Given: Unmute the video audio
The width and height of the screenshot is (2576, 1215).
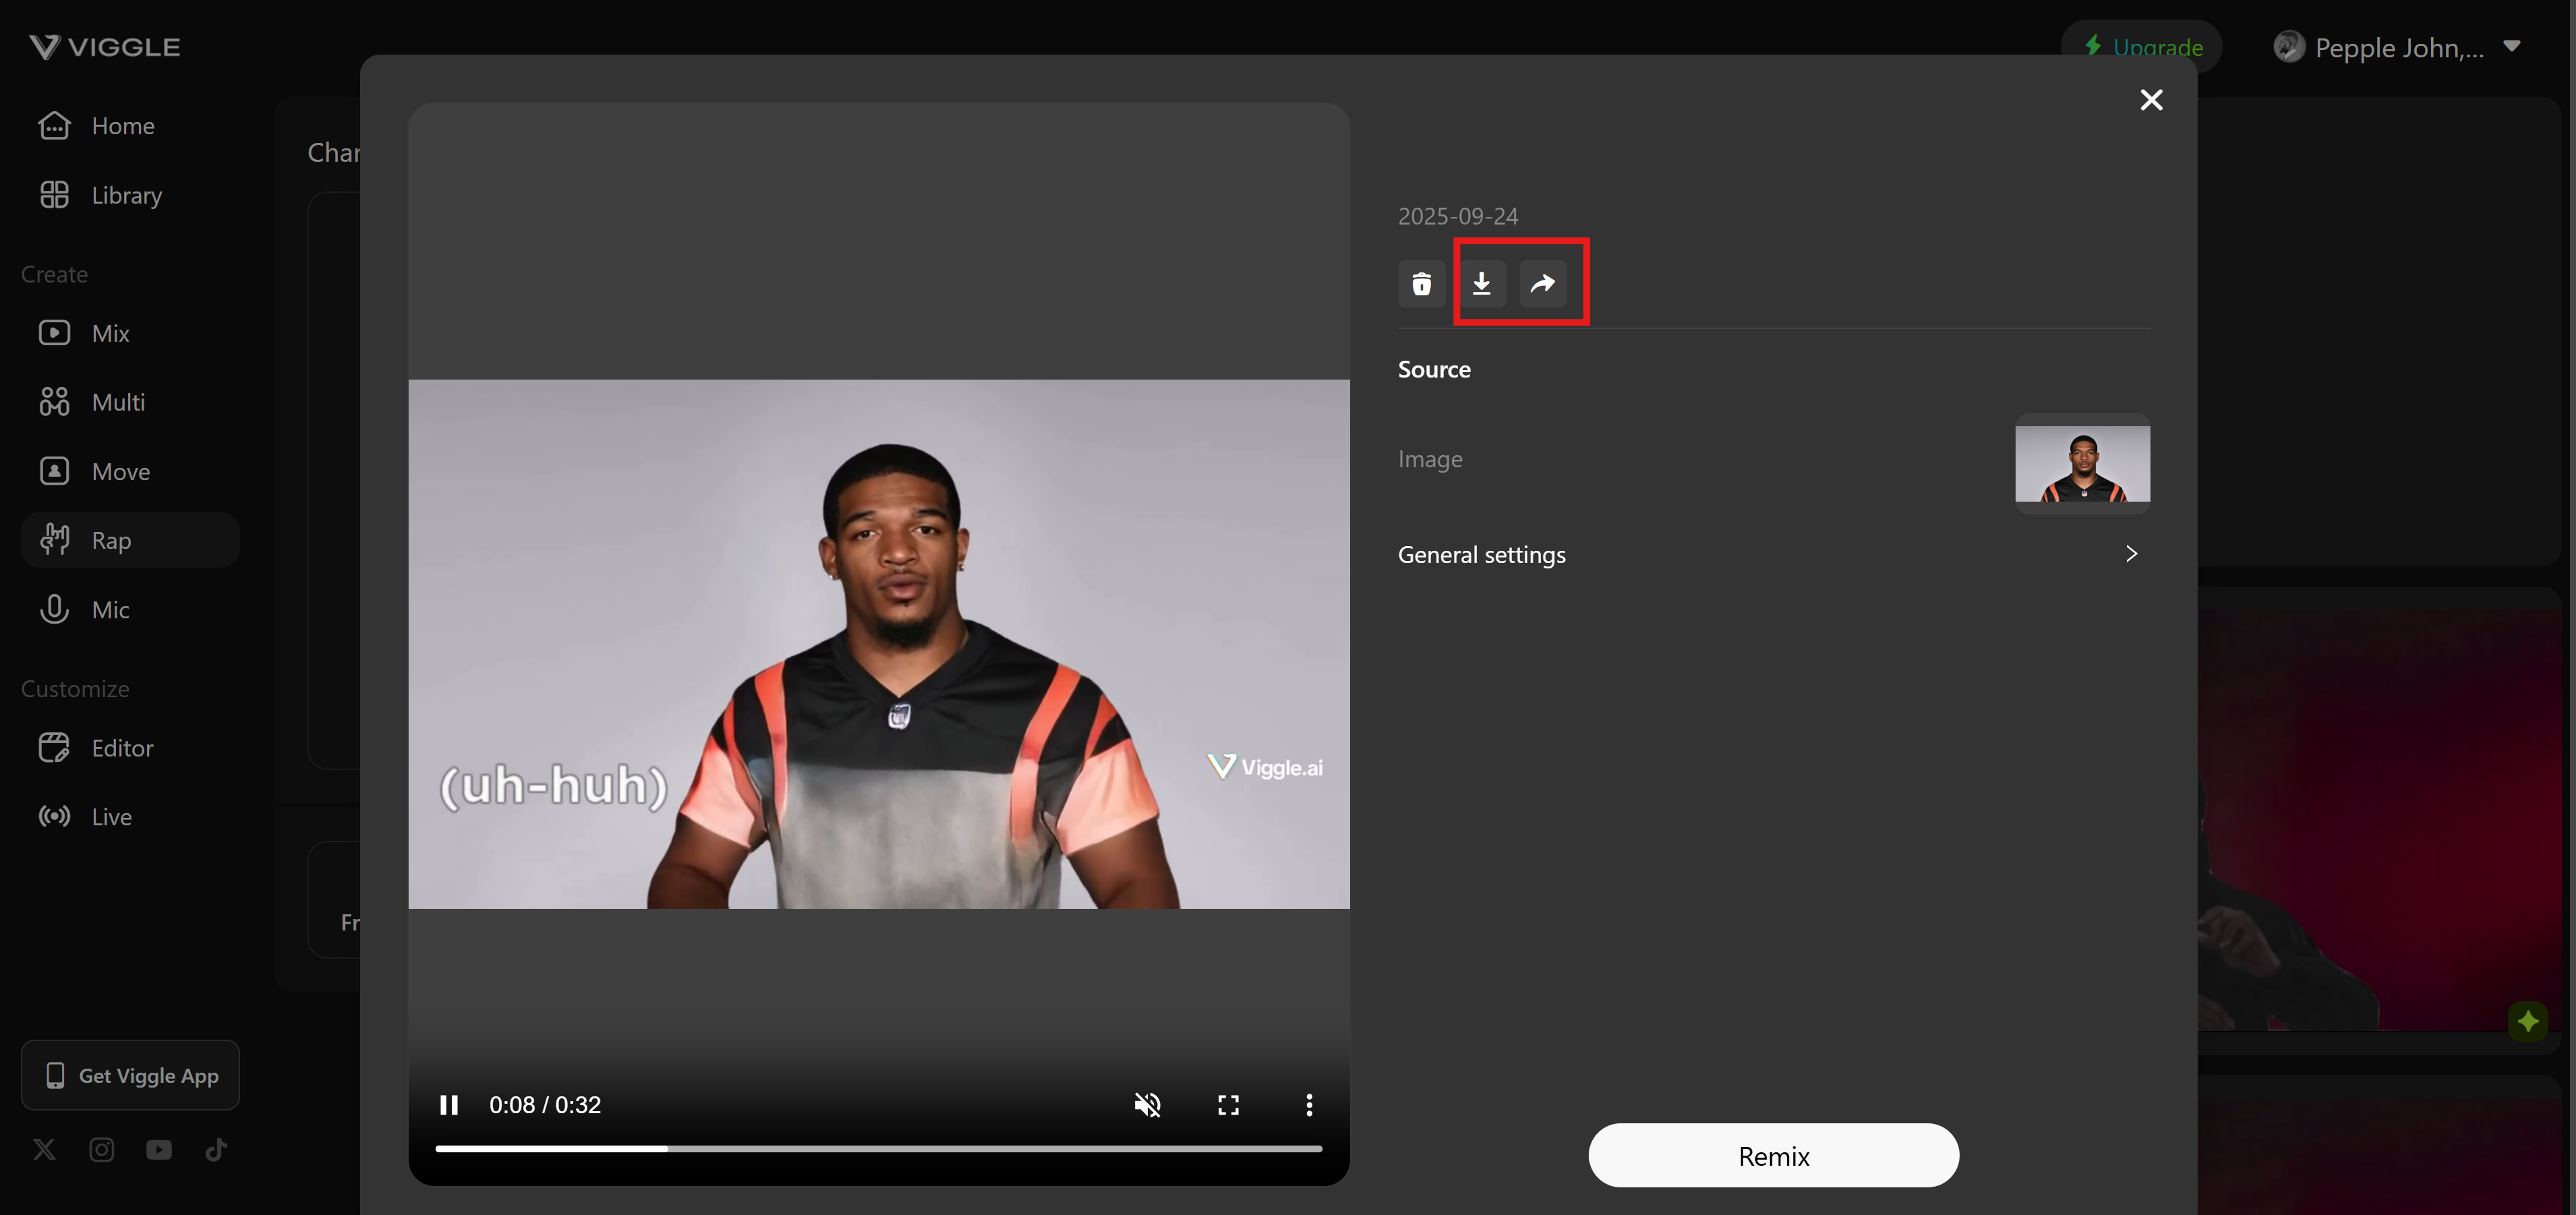Looking at the screenshot, I should coord(1147,1105).
